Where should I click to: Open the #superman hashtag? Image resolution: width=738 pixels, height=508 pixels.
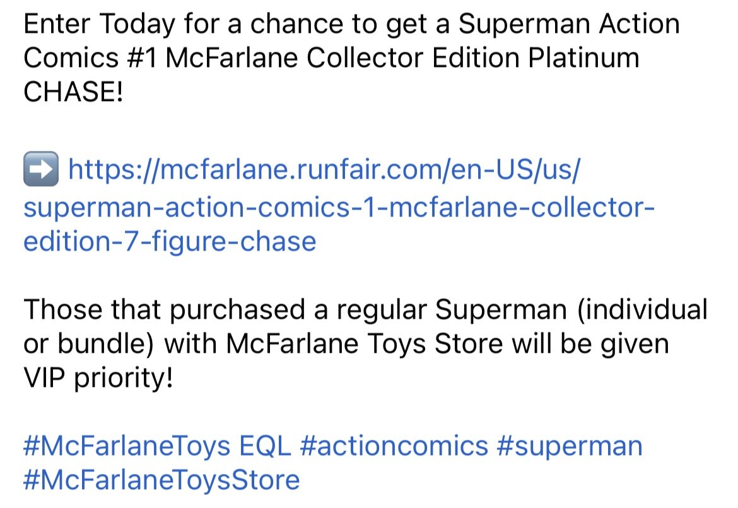570,447
